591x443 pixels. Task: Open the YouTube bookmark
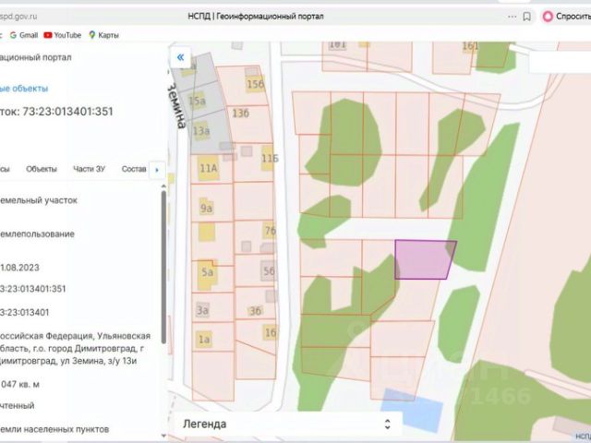point(63,35)
